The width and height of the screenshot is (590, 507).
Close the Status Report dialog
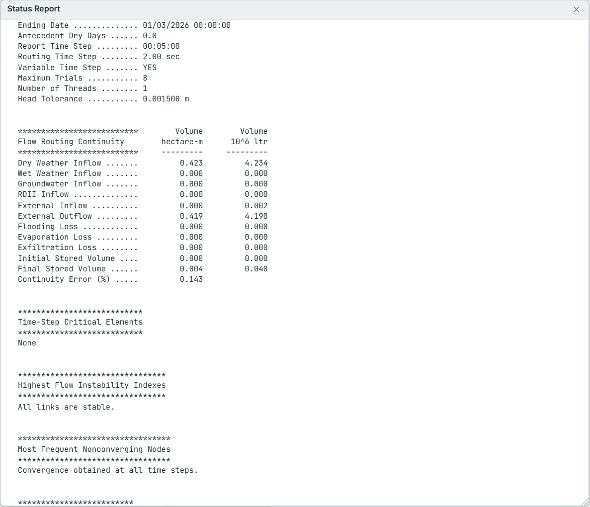[576, 9]
